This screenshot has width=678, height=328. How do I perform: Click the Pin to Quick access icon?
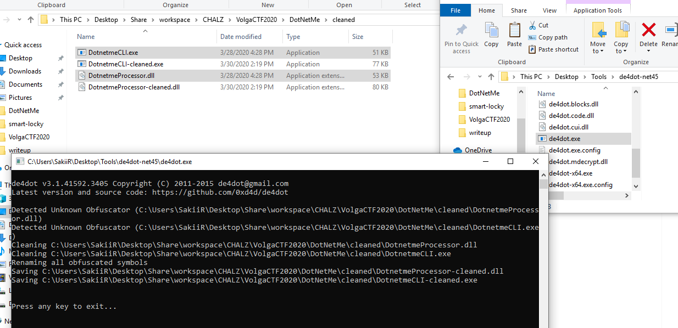click(x=462, y=37)
